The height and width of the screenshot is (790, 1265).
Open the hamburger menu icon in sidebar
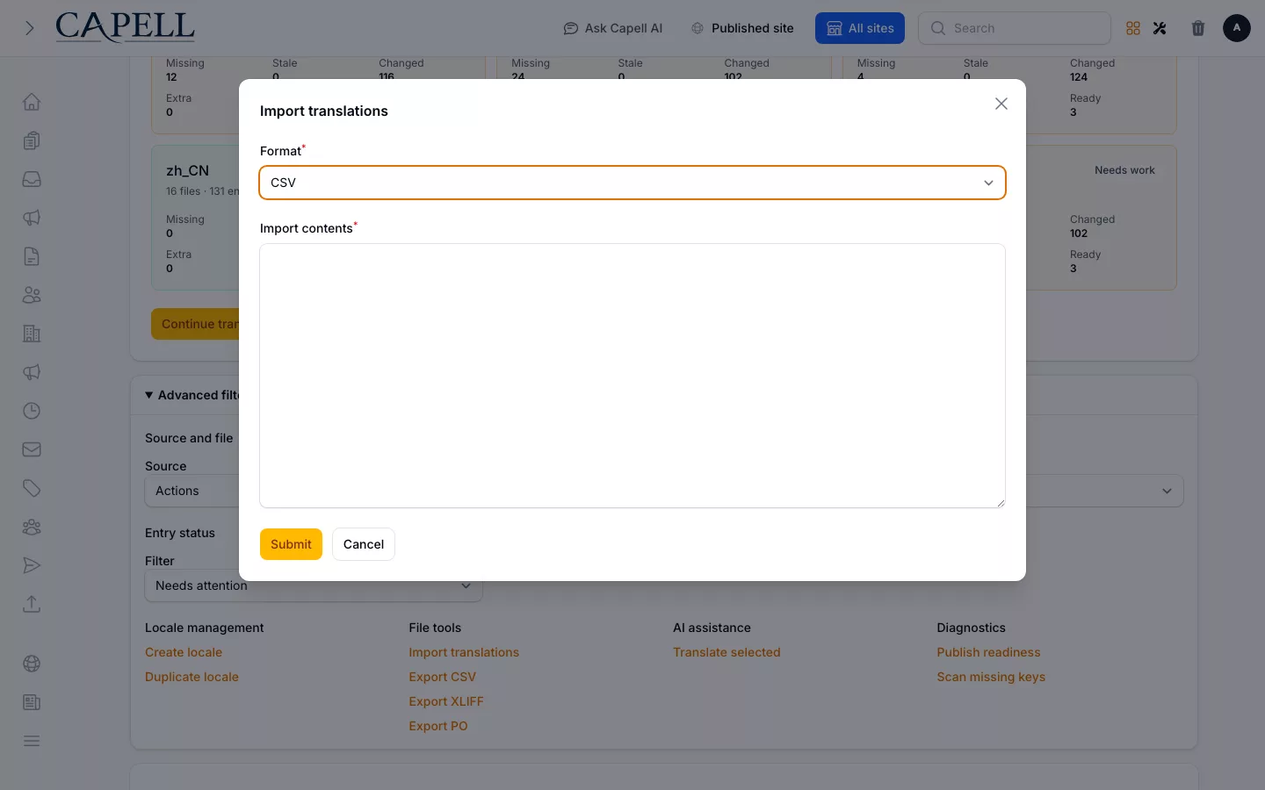[32, 741]
